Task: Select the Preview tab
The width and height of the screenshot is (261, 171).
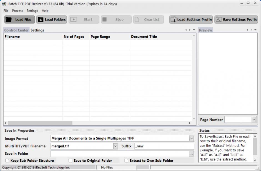Action: tap(205, 30)
